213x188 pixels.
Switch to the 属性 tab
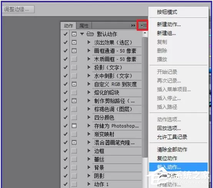[x=84, y=26]
